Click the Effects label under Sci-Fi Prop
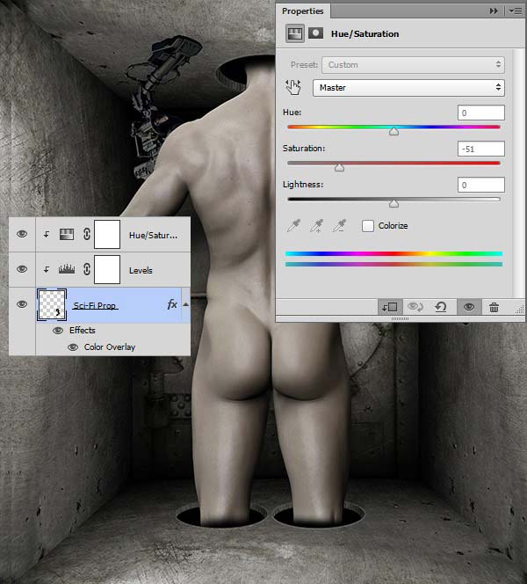 [x=83, y=331]
